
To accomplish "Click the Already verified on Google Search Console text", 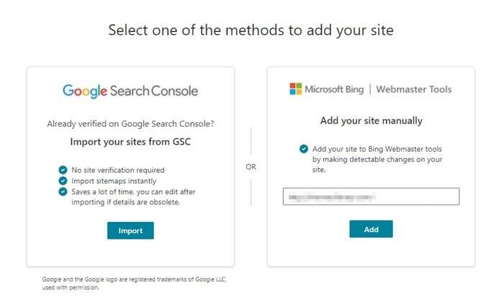I will pyautogui.click(x=130, y=124).
